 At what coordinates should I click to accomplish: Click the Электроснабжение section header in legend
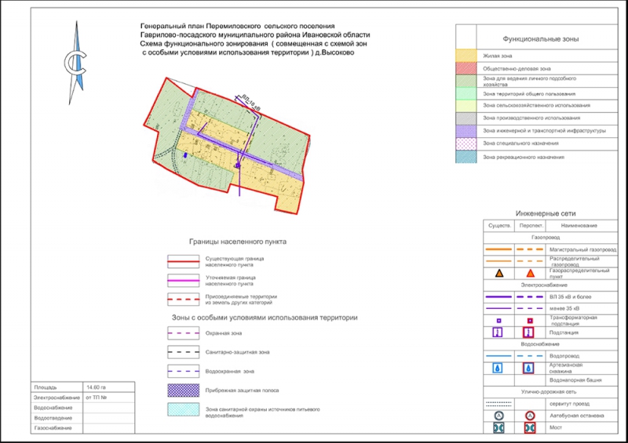(544, 285)
